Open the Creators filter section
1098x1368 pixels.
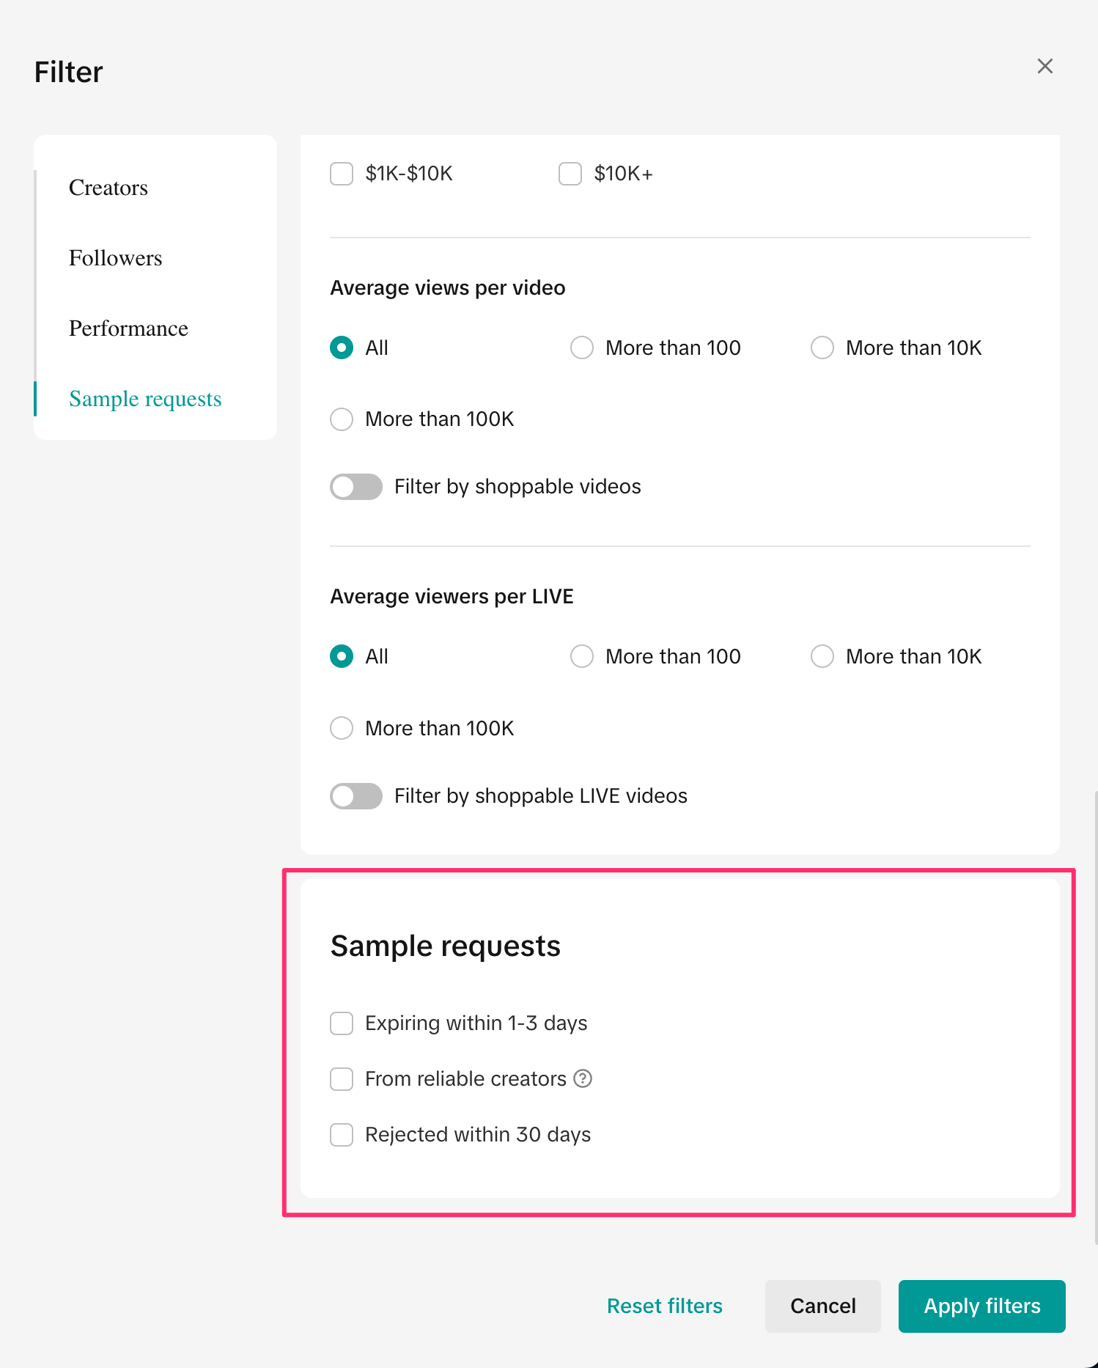pyautogui.click(x=108, y=188)
